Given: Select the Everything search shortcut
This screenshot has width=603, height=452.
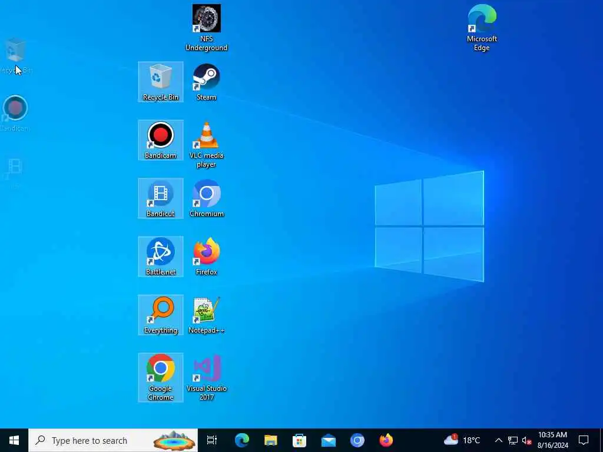Looking at the screenshot, I should [x=161, y=315].
